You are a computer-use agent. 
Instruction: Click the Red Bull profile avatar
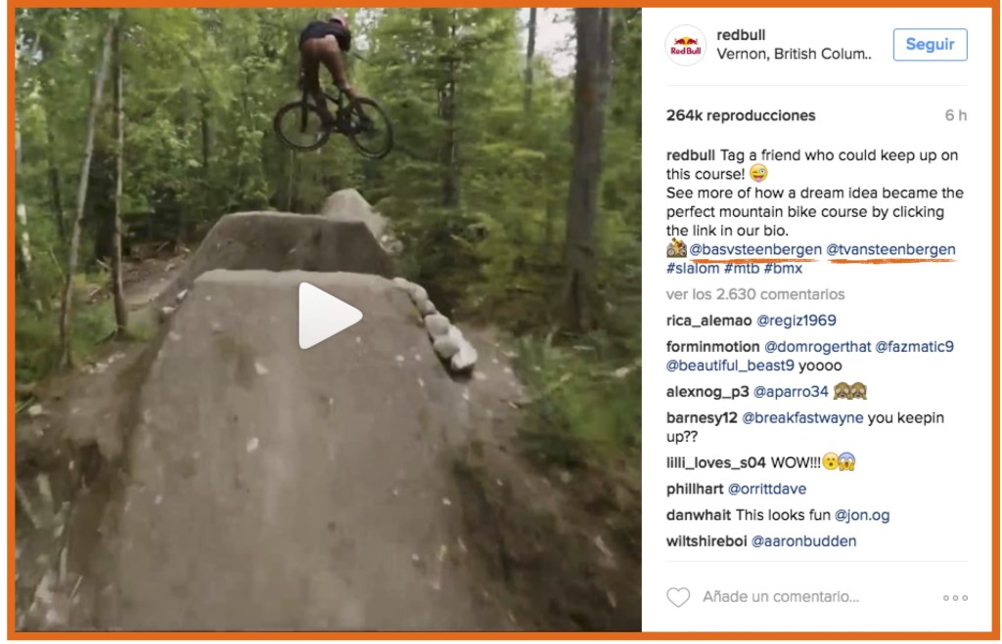tap(686, 46)
